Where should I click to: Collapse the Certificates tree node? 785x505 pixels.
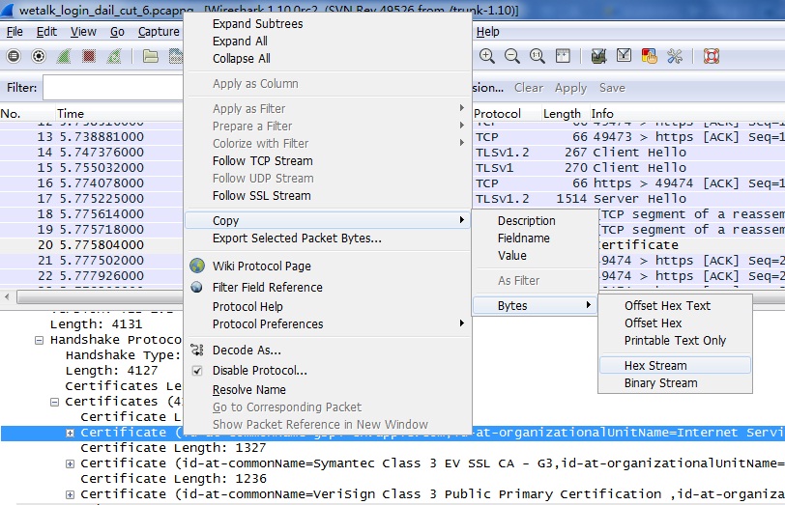click(54, 402)
